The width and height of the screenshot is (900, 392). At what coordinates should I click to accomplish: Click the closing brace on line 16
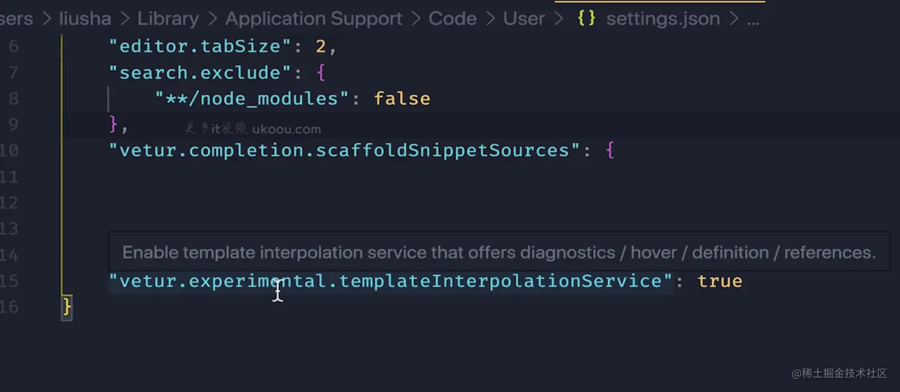pos(67,307)
